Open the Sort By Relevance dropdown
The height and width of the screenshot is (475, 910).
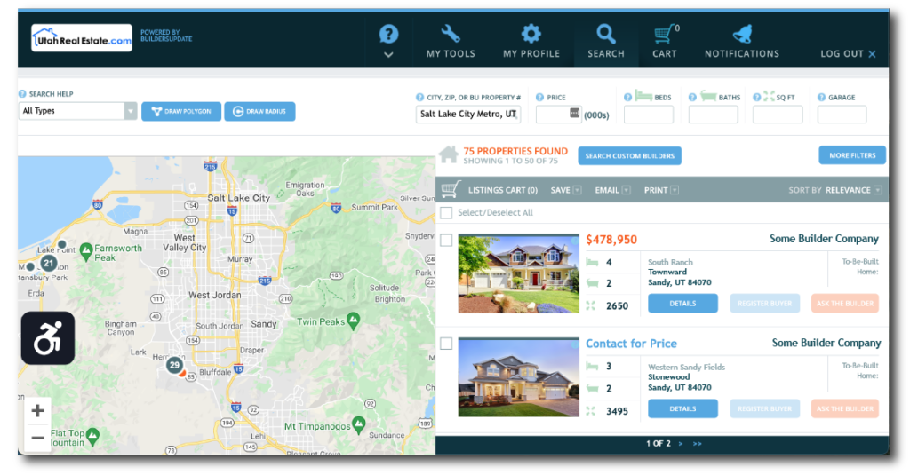(x=878, y=190)
